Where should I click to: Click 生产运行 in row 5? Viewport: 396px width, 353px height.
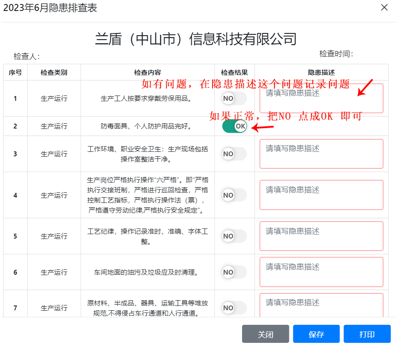54,236
